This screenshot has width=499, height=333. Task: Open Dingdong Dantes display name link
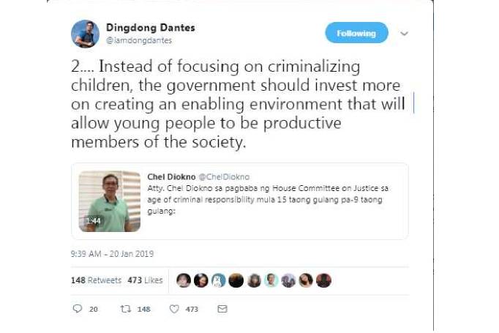point(151,28)
